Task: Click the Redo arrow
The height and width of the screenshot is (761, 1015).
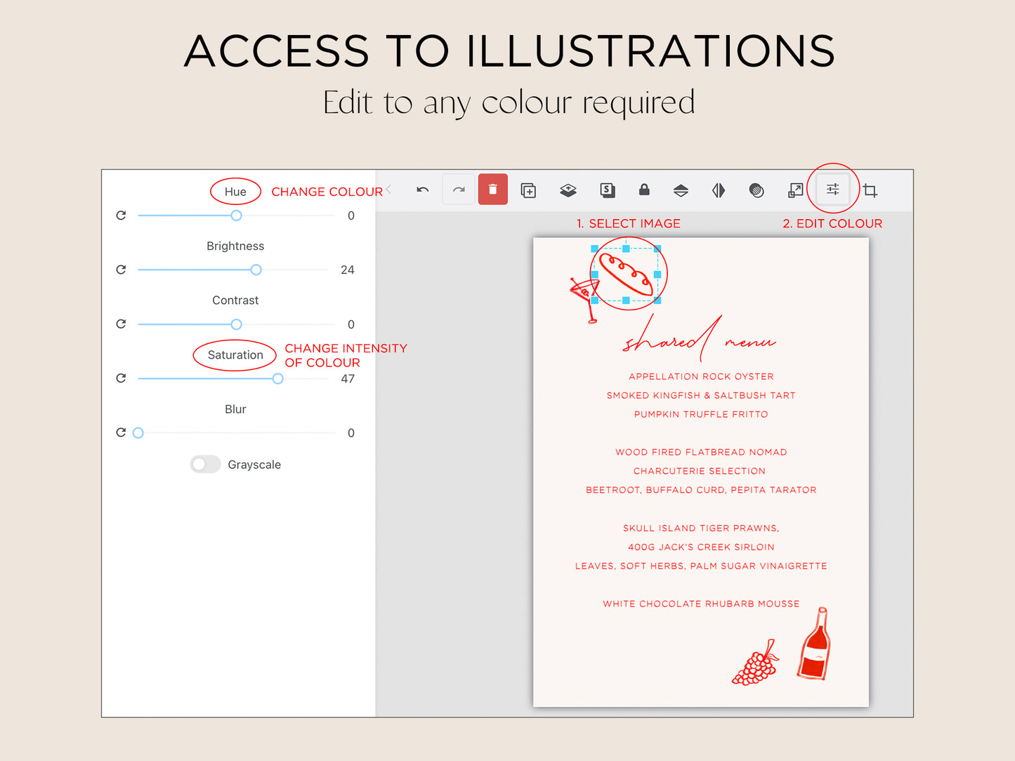Action: 458,190
